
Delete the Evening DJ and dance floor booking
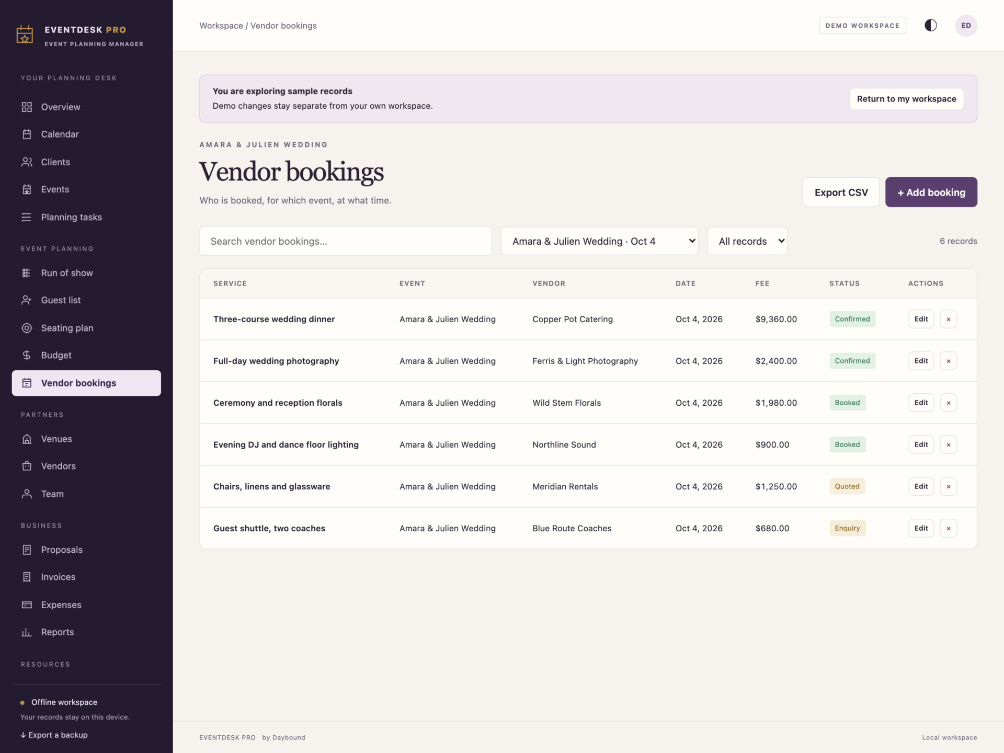(948, 444)
